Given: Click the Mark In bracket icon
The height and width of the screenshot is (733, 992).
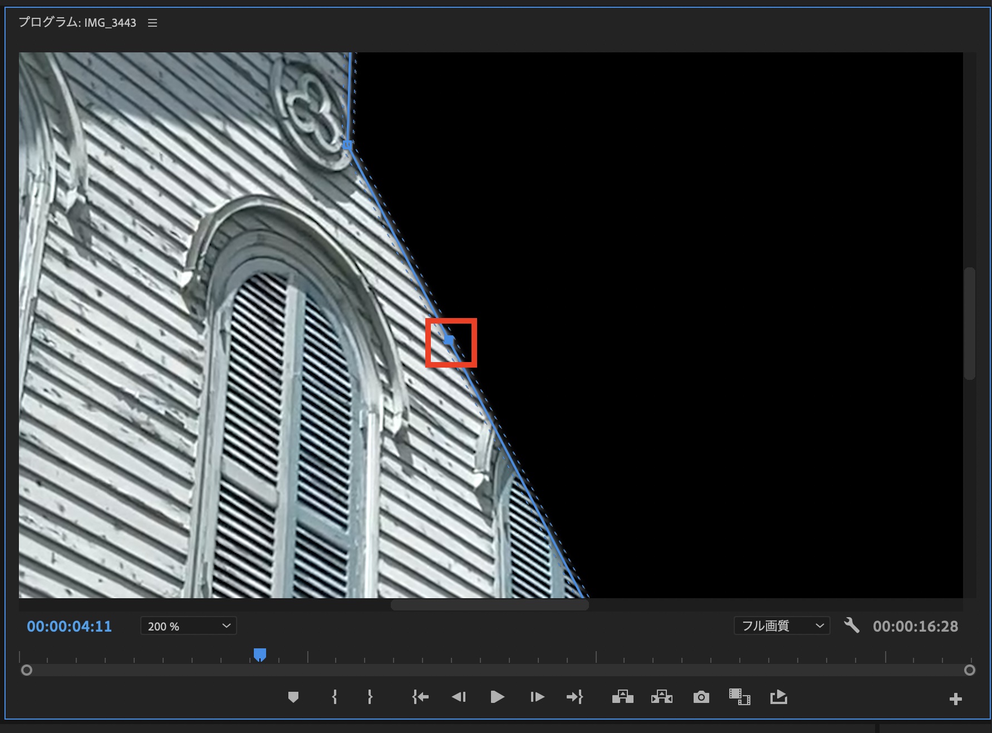Looking at the screenshot, I should tap(334, 697).
